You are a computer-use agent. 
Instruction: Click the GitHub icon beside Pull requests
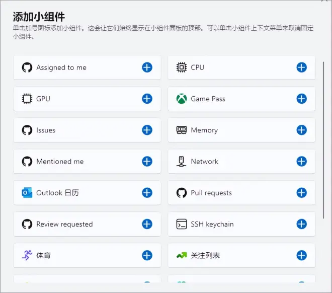[182, 193]
